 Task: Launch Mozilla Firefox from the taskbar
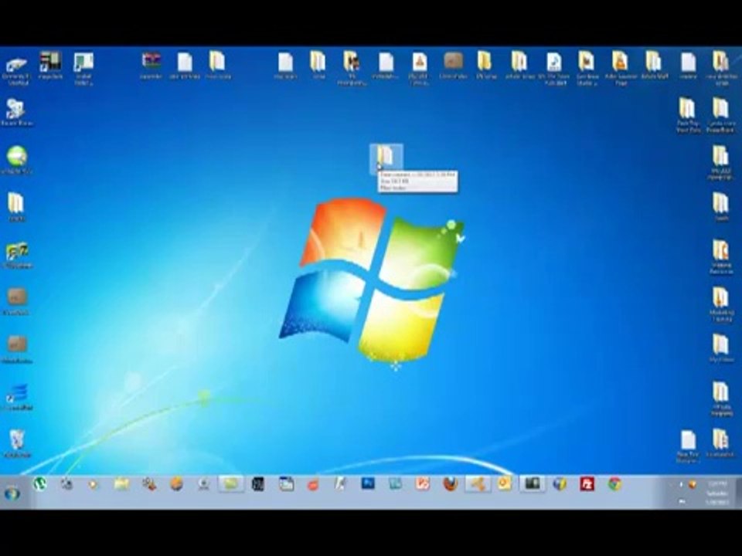pyautogui.click(x=450, y=484)
